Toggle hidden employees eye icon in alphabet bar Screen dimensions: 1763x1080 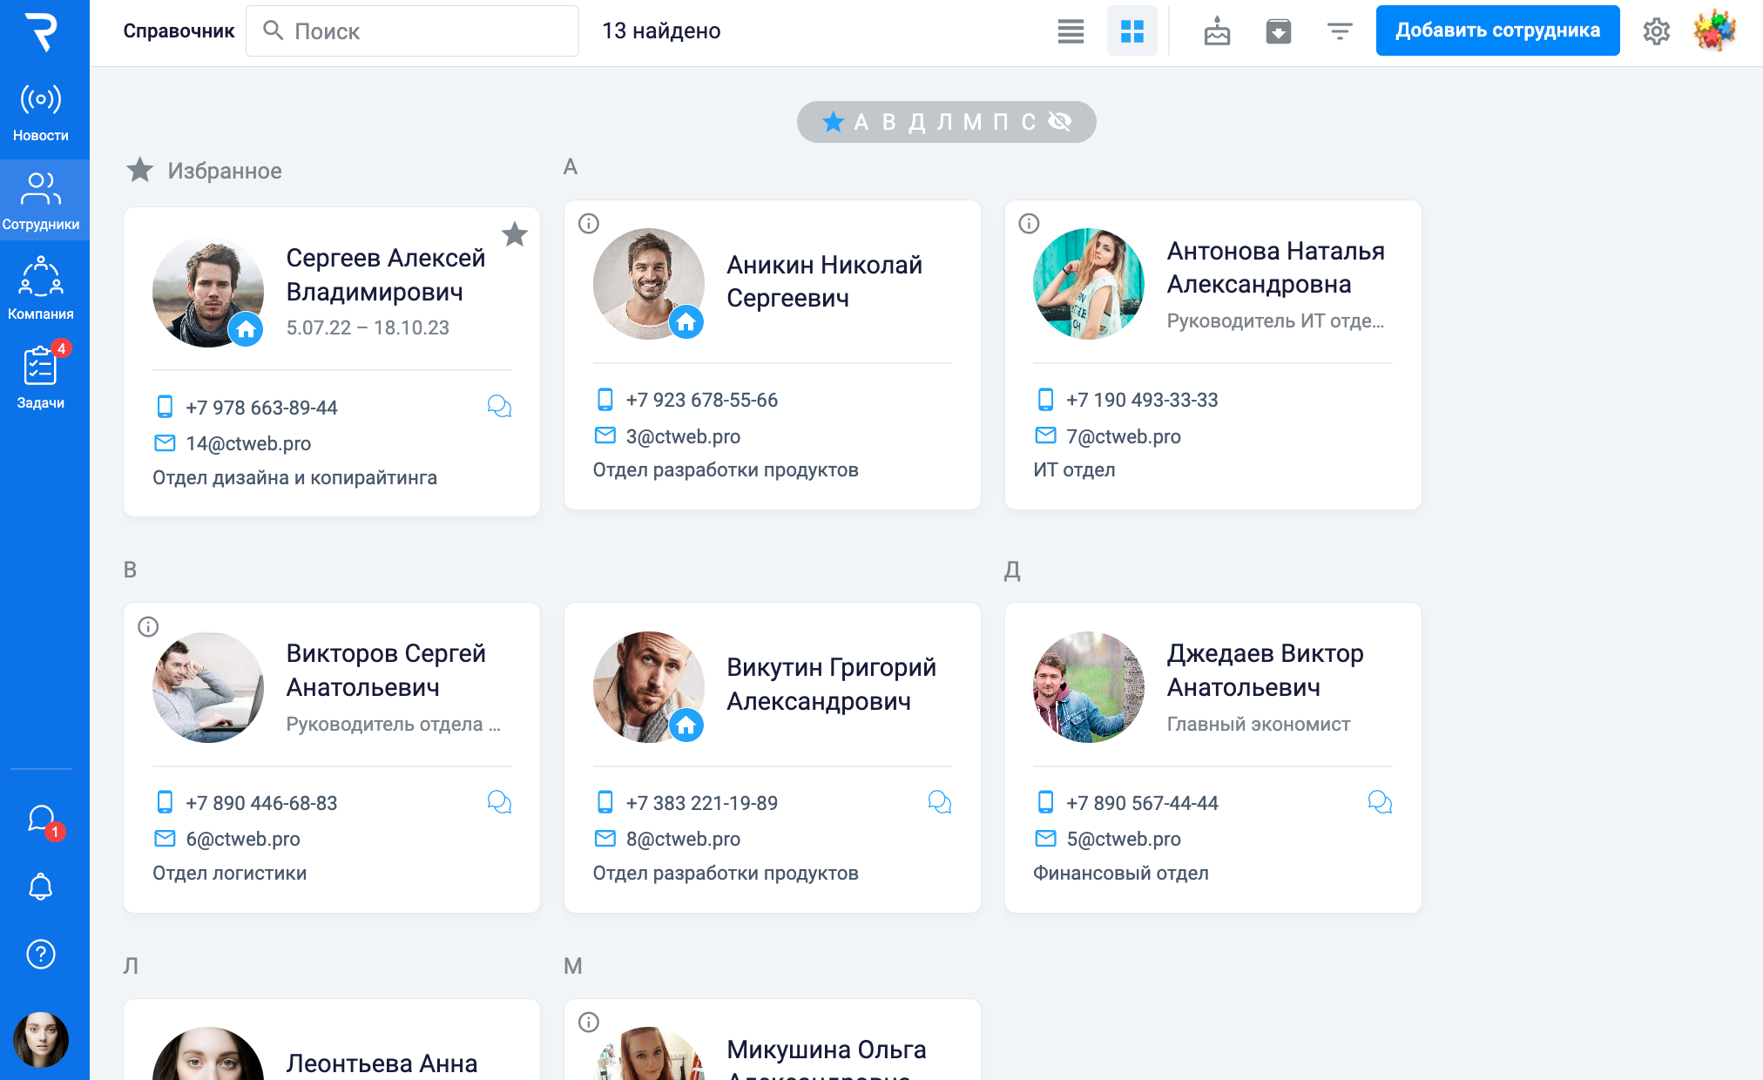click(1060, 122)
